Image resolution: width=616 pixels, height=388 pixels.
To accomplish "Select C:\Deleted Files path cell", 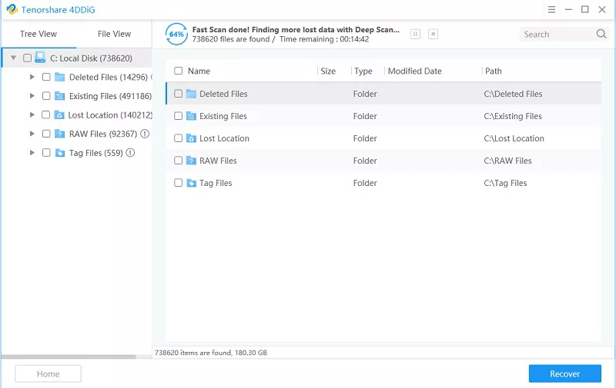I will (513, 94).
